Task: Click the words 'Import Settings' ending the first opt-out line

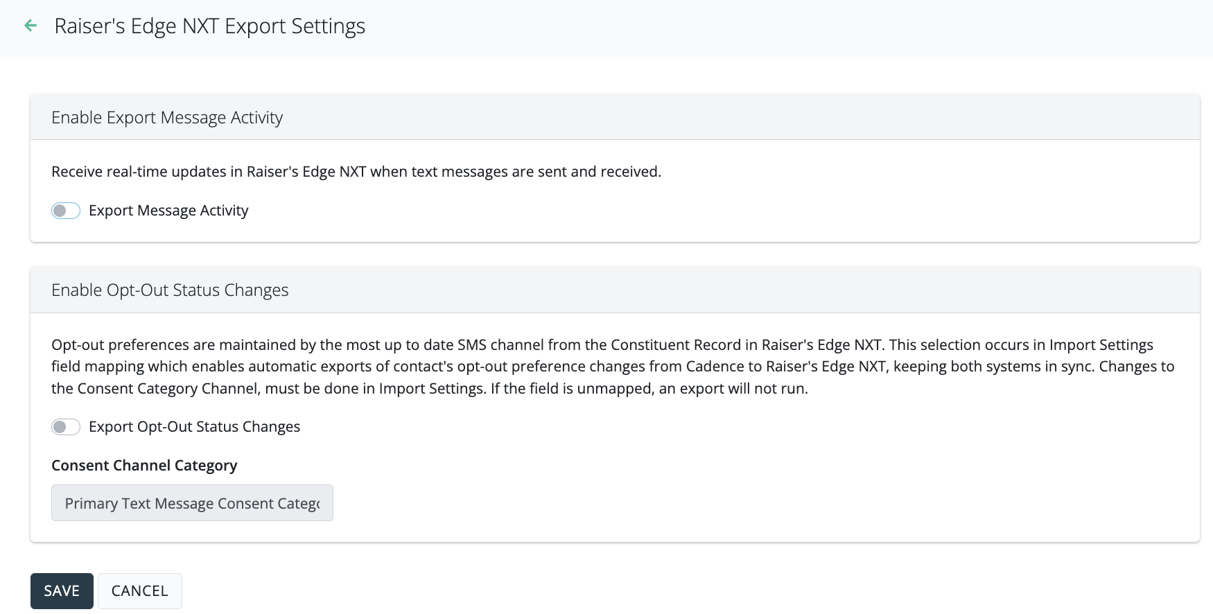Action: 1101,345
